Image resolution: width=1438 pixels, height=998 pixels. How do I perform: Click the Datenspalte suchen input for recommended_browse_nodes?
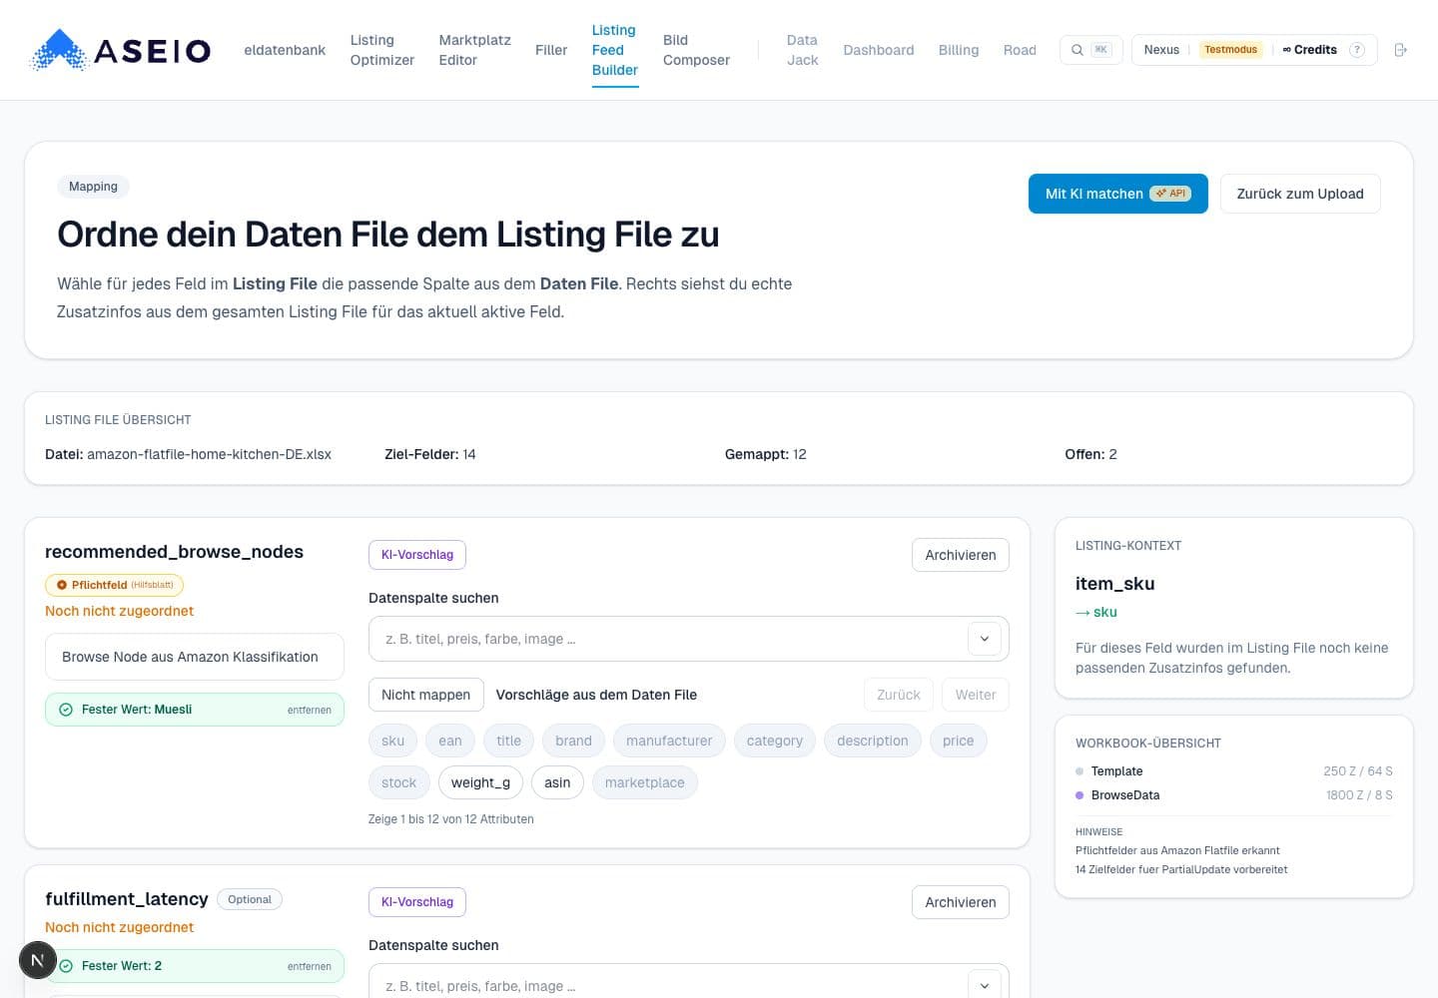[667, 639]
